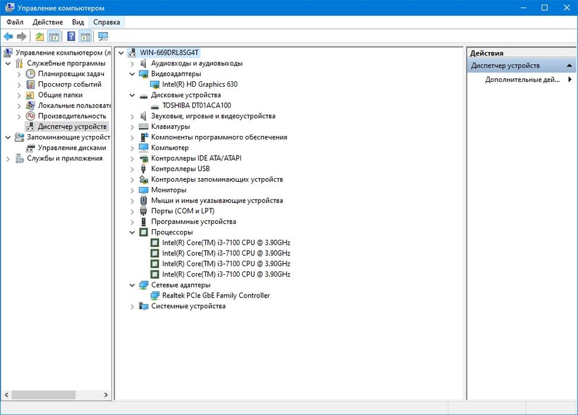The image size is (578, 415).
Task: Click left pane scroll right arrow
Action: [x=106, y=395]
